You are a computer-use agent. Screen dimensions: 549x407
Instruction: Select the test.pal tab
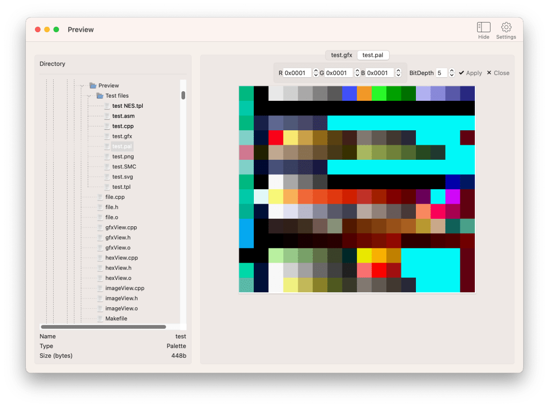[373, 55]
